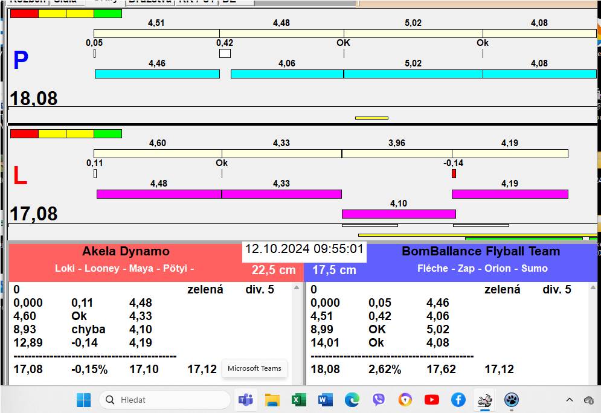Screen dimensions: 601x413
Task: Open the Viber app icon
Action: point(379,400)
